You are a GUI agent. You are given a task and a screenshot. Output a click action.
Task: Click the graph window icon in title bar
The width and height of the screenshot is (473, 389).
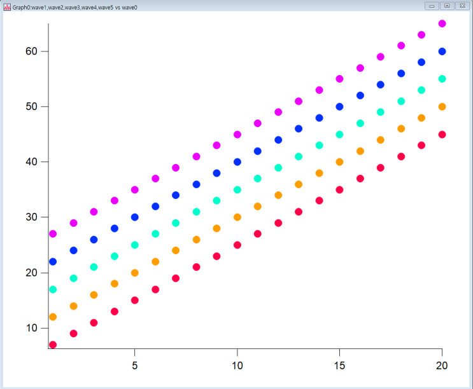click(7, 7)
